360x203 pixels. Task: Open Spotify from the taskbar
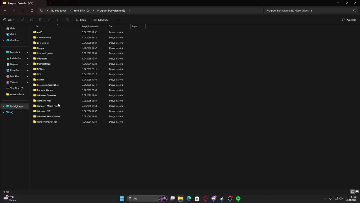238,198
